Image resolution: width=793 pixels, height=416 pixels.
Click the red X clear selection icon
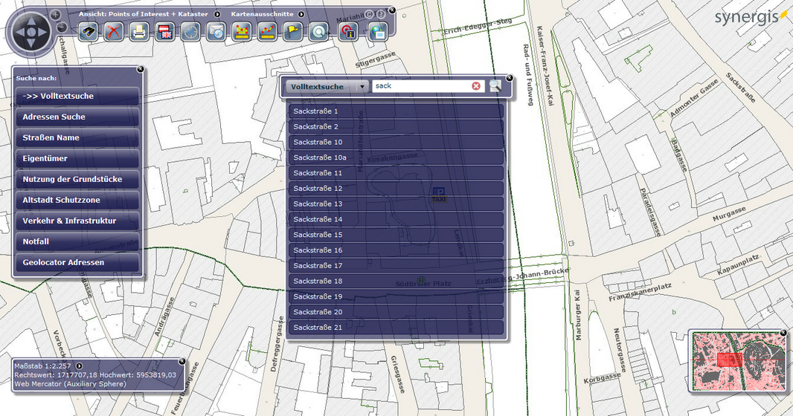pos(114,32)
